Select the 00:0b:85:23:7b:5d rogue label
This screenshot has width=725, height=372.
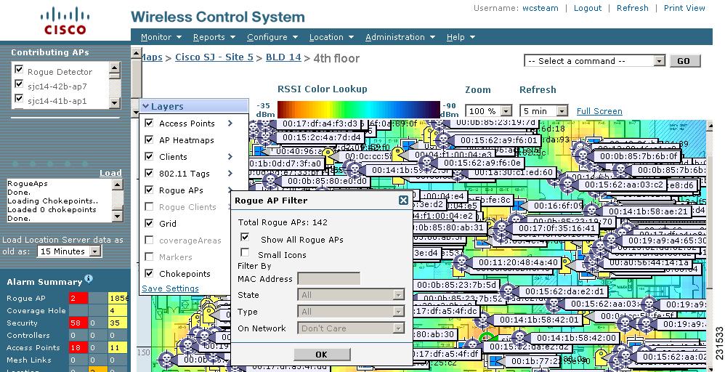(455, 285)
